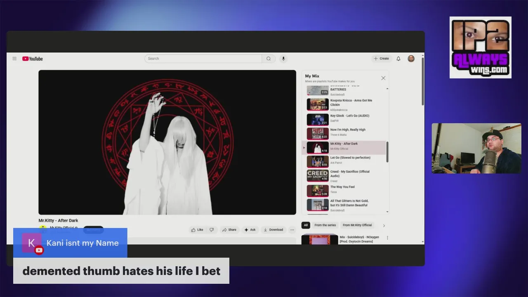Open the more actions ellipsis below video
This screenshot has height=297, width=528.
click(292, 230)
